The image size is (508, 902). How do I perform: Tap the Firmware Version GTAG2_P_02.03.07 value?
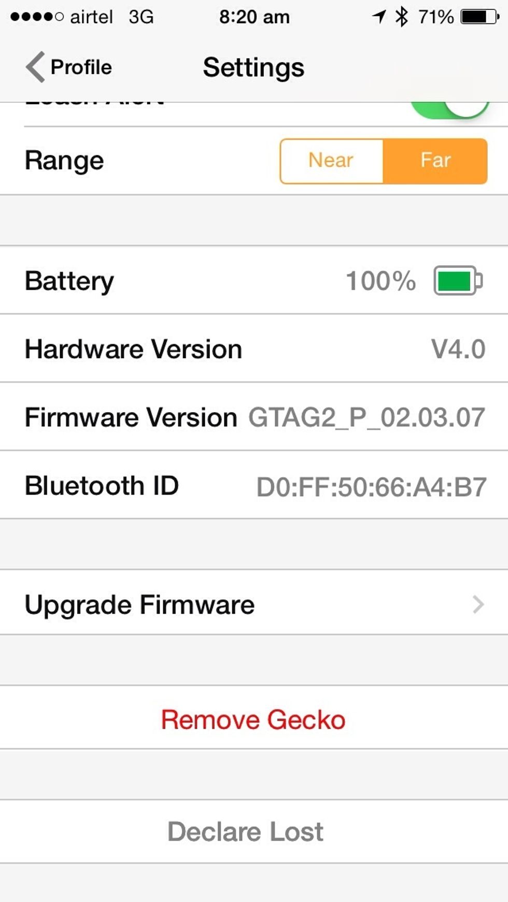click(x=366, y=417)
